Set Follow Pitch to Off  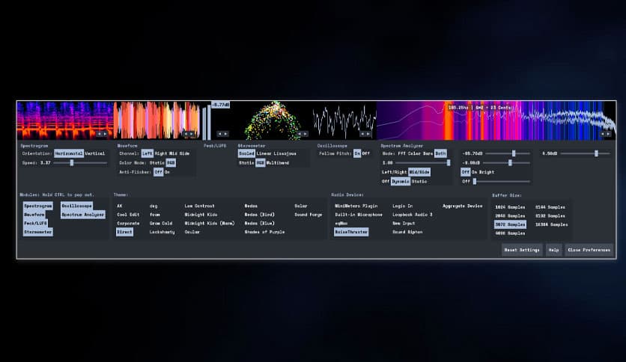366,153
